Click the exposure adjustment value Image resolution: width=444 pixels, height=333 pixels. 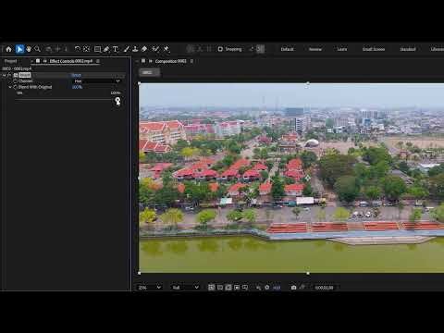(277, 288)
